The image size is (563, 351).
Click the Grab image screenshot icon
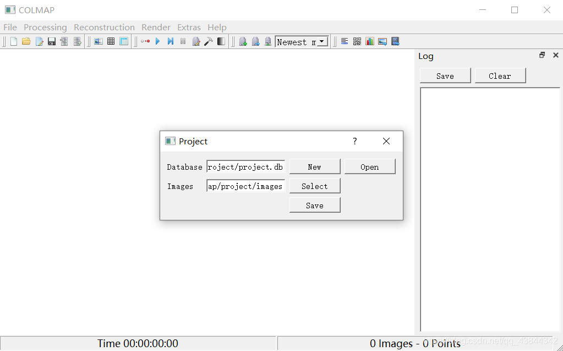382,41
